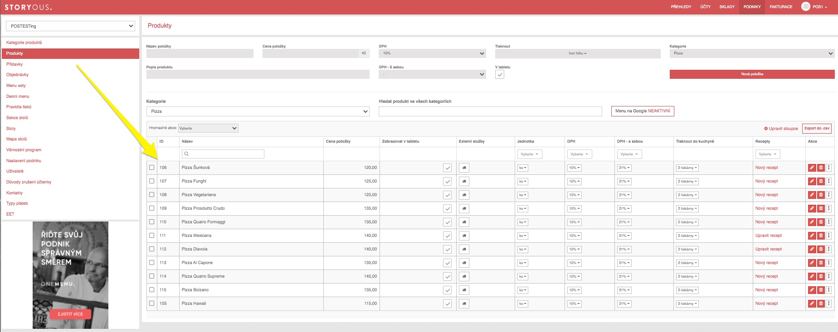Edit Pizza Diavola with pencil icon

[812, 249]
